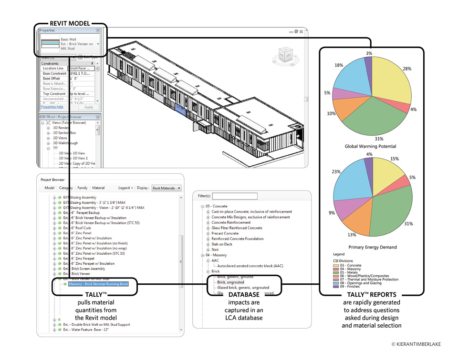Click green status icon beside Brick Veneer

tap(60, 274)
